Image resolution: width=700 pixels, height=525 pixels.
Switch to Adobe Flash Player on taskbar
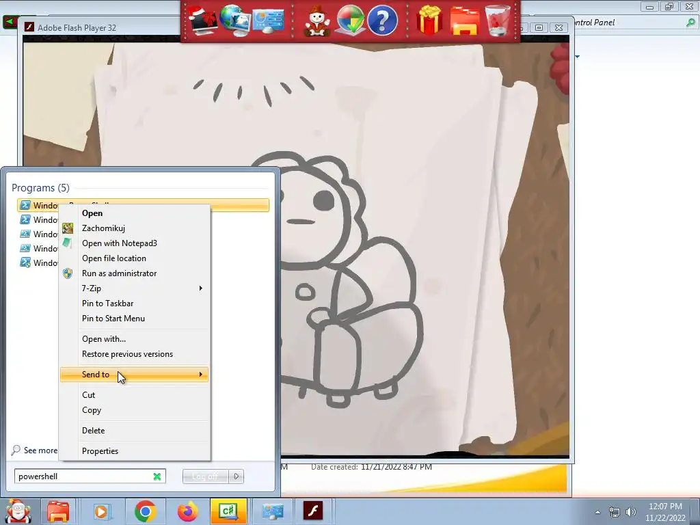coord(313,511)
